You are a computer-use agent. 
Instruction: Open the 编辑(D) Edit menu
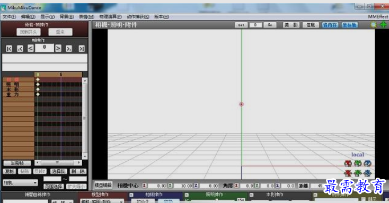click(x=28, y=16)
